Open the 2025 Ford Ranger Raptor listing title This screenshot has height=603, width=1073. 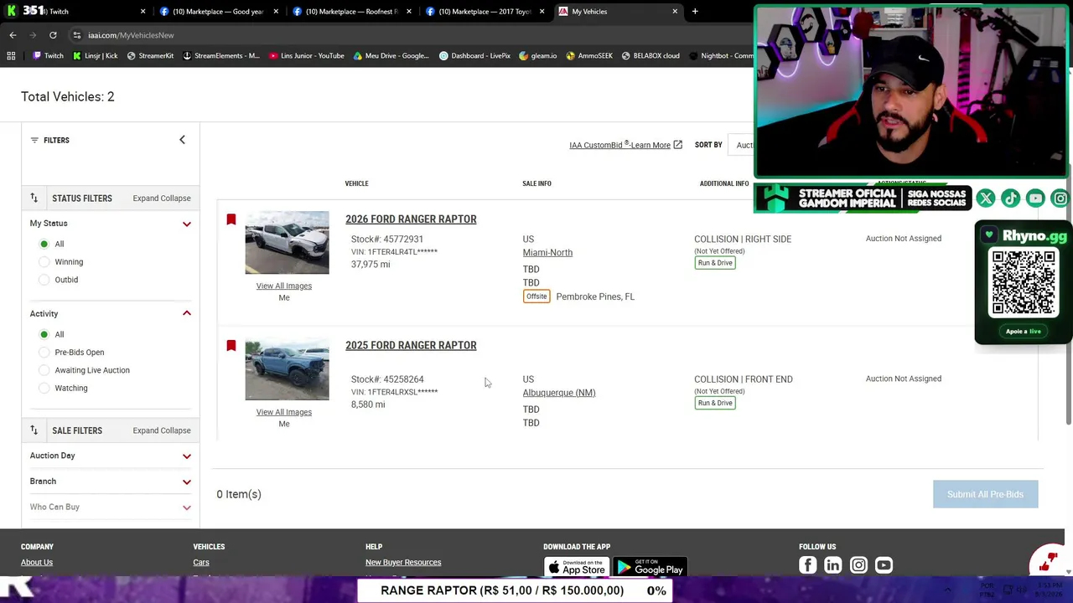[x=411, y=345]
